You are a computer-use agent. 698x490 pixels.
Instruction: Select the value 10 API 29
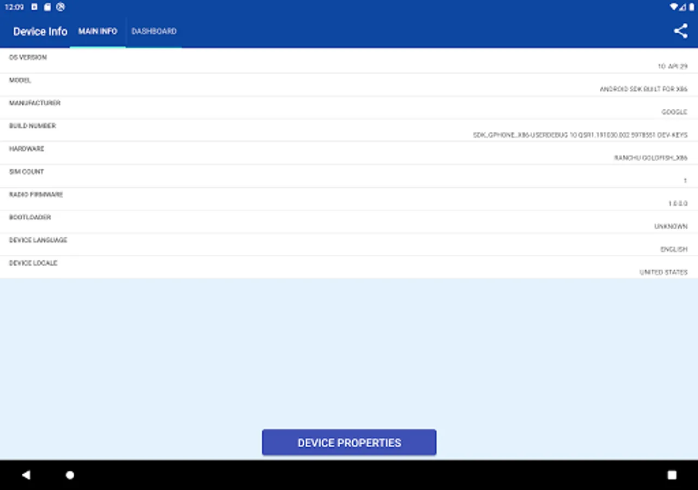click(x=672, y=66)
